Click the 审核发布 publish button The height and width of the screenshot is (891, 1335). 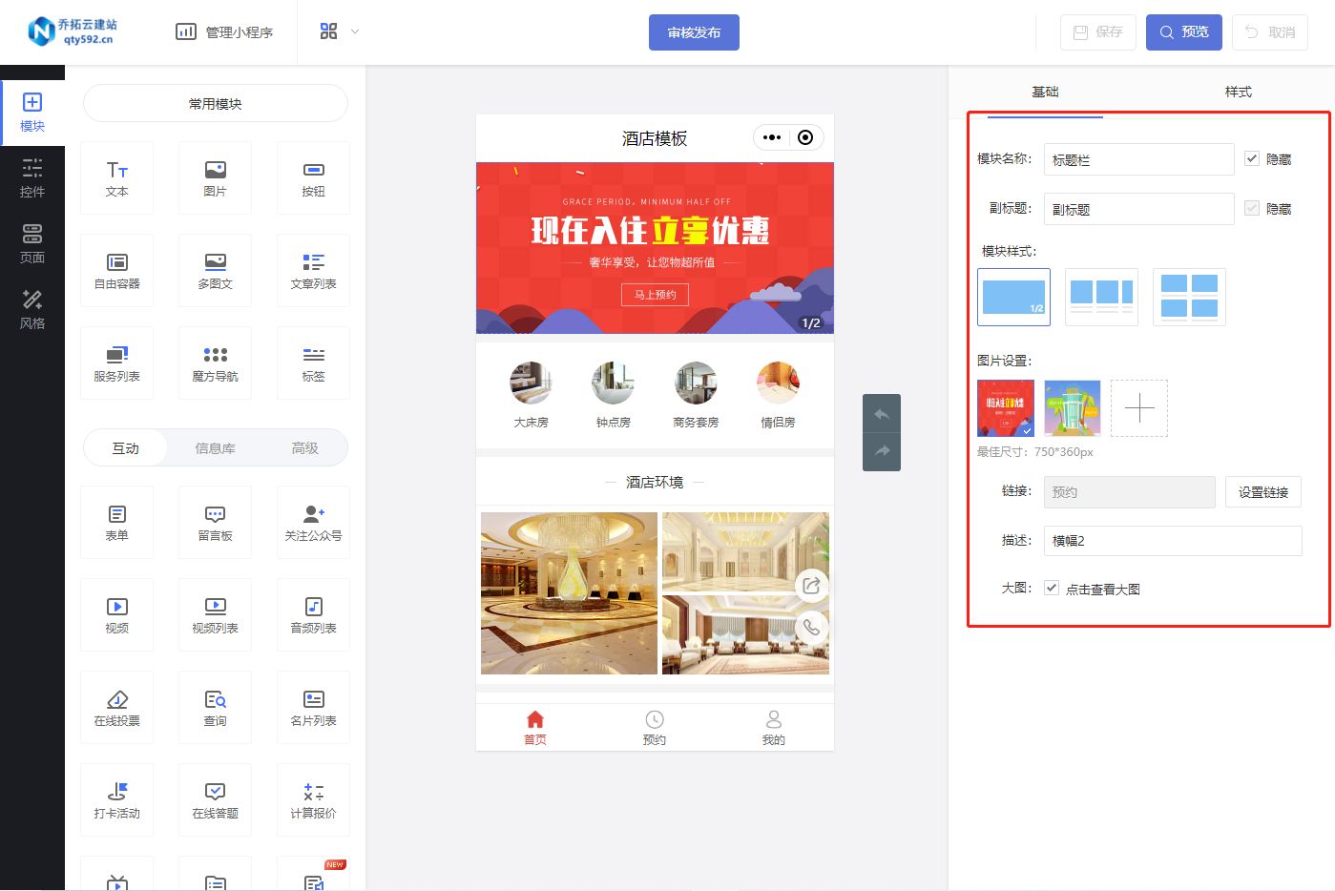pos(694,31)
